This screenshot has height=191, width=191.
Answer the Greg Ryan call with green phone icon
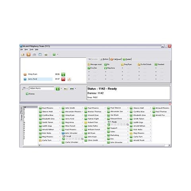[x=63, y=74]
